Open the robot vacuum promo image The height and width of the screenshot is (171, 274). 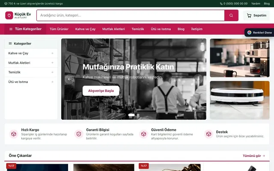(240, 100)
